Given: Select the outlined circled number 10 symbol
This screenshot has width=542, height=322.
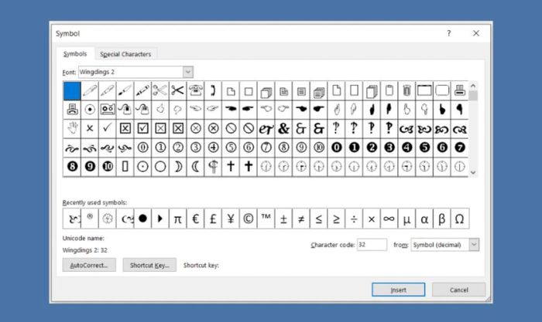Looking at the screenshot, I should click(x=319, y=147).
